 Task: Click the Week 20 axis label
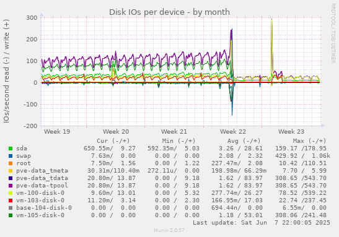click(116, 132)
